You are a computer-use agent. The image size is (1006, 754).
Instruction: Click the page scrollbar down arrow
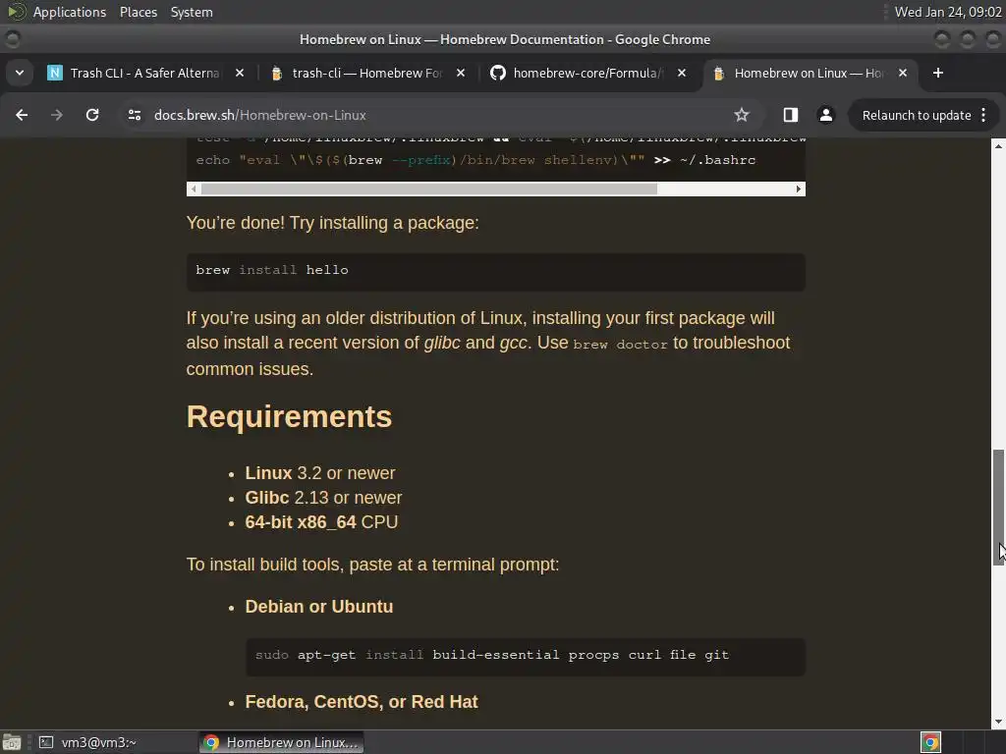tap(998, 722)
